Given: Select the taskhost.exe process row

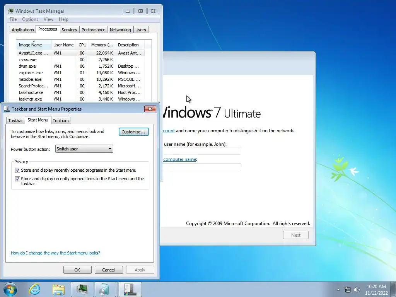Looking at the screenshot, I should tap(80, 92).
